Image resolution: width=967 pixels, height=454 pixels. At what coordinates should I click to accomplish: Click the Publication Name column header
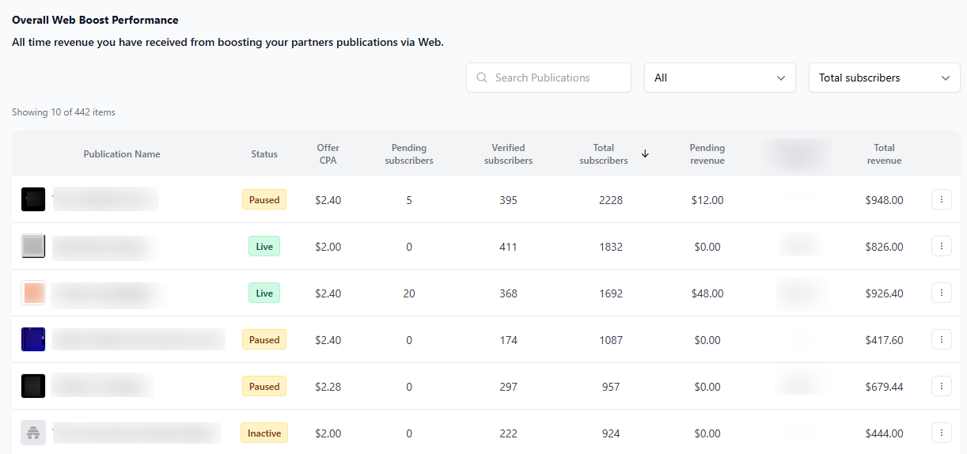coord(122,154)
